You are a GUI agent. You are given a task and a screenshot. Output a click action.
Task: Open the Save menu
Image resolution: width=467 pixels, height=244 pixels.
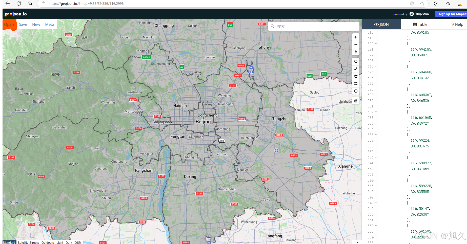pos(23,25)
